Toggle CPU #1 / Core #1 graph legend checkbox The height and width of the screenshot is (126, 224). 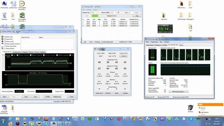[17, 55]
